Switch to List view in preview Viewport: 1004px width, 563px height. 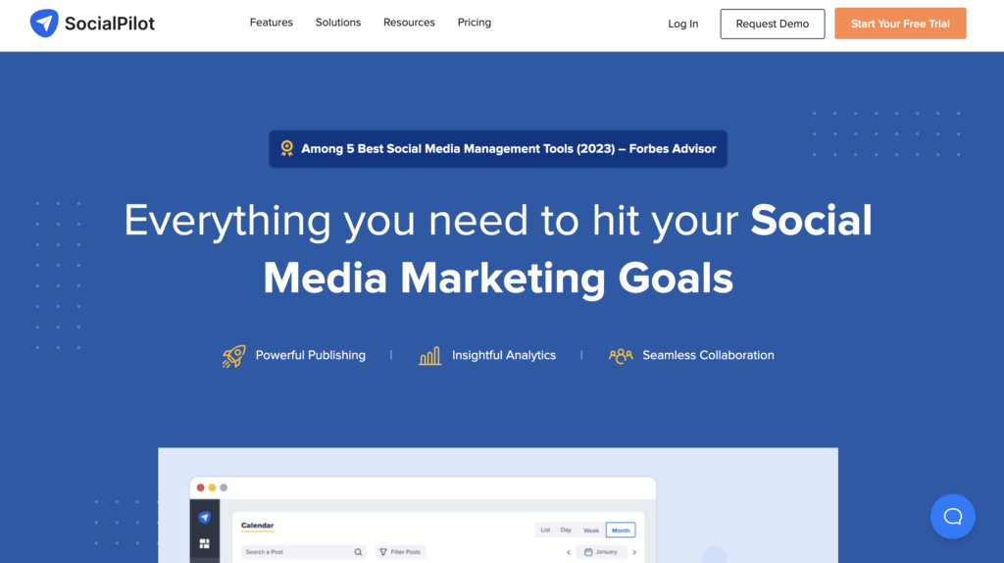click(x=545, y=531)
